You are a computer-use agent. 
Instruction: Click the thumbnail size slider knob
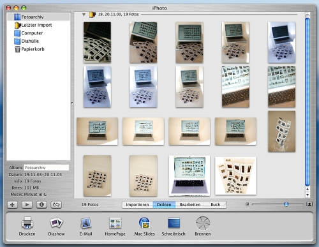[x=286, y=204]
